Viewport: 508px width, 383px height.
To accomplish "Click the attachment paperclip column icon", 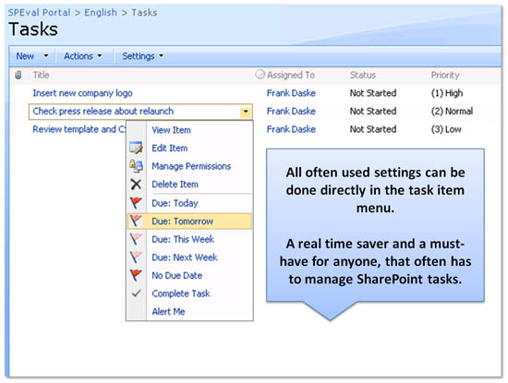I will click(18, 75).
